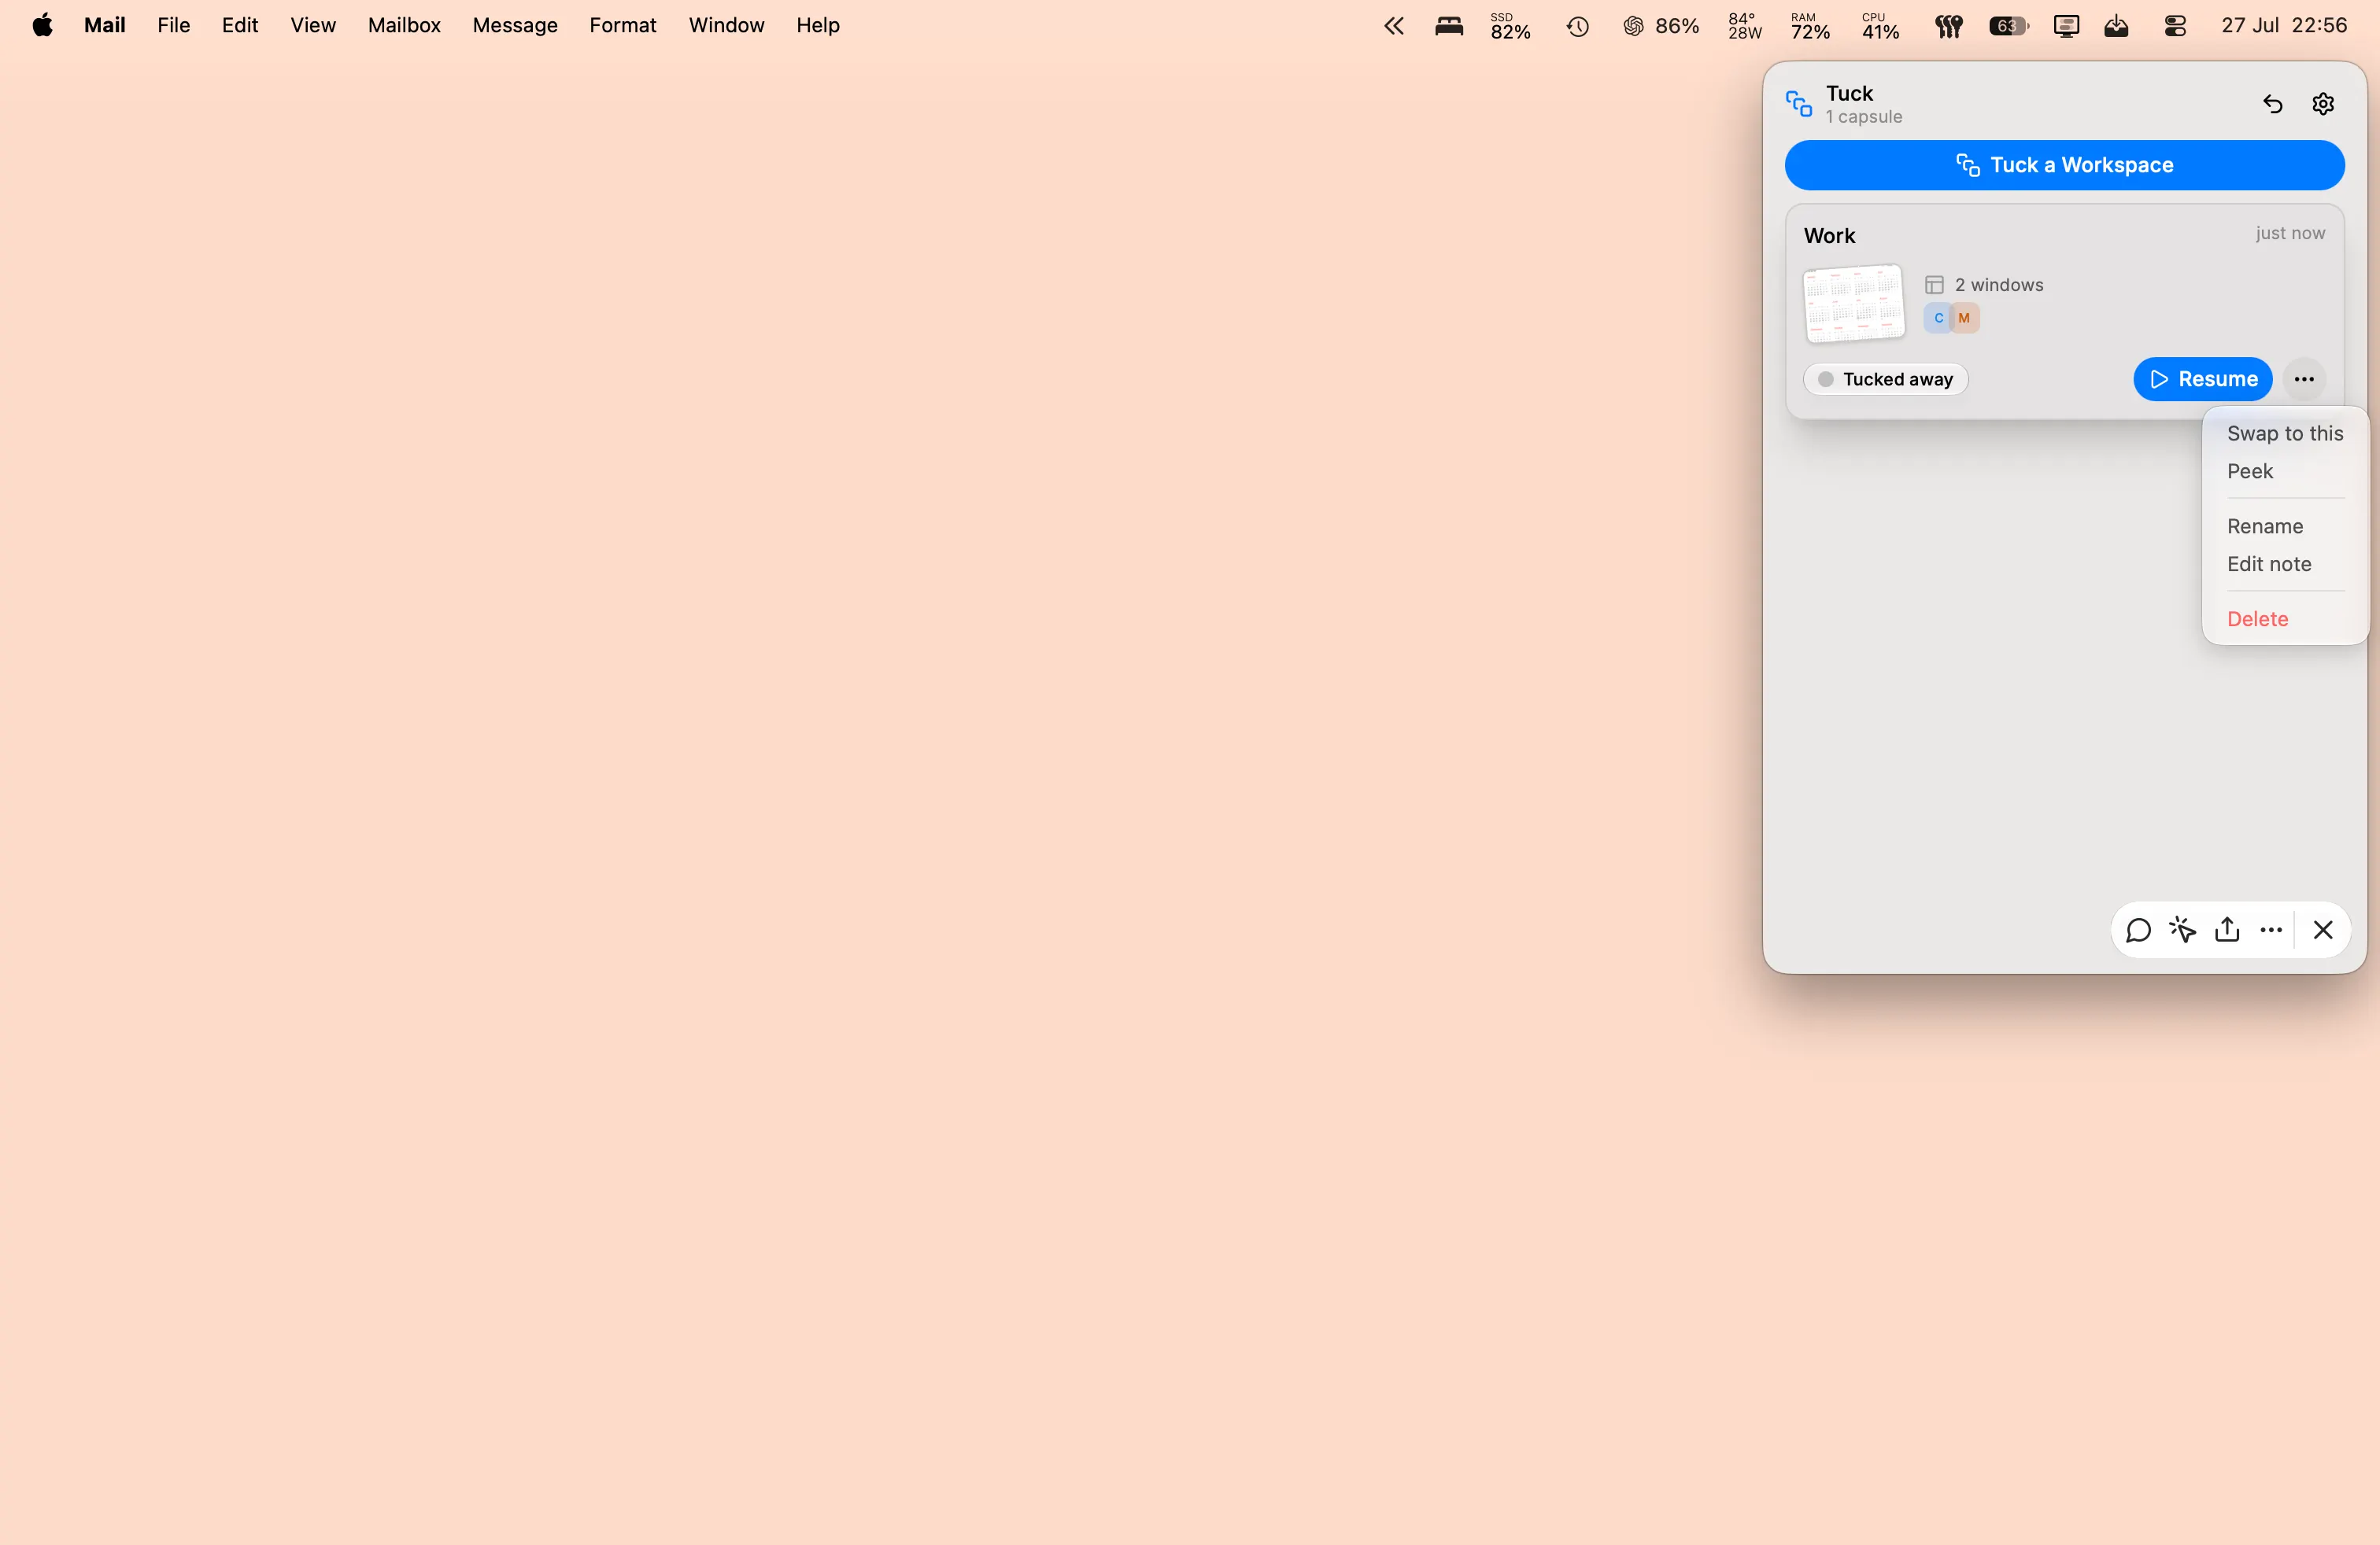The width and height of the screenshot is (2380, 1545).
Task: Click the Work capsule title
Action: pyautogui.click(x=1829, y=236)
